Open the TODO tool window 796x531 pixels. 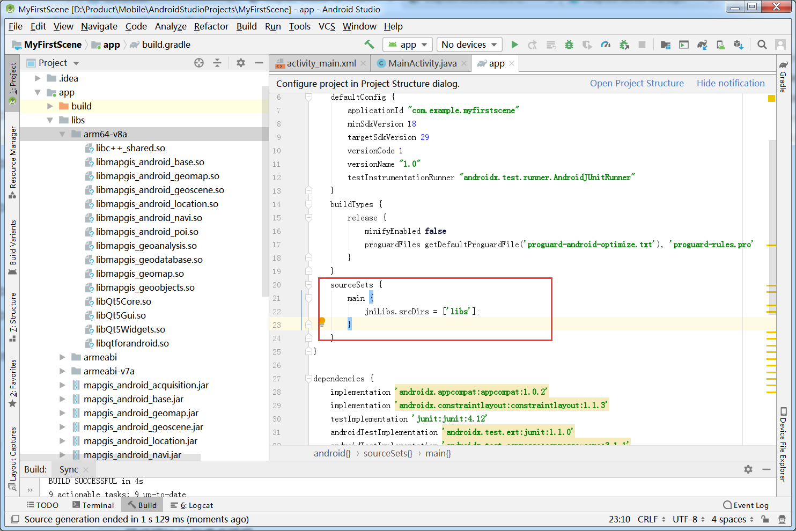(x=42, y=505)
